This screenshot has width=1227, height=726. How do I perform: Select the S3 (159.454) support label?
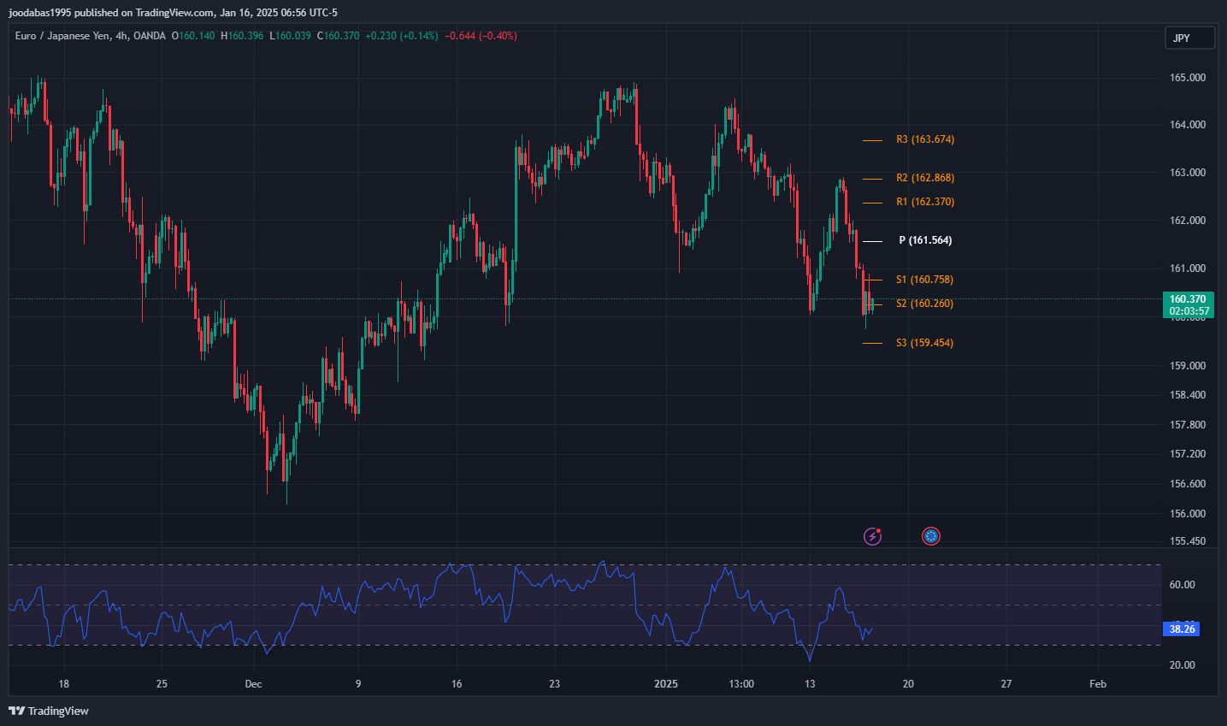[924, 343]
